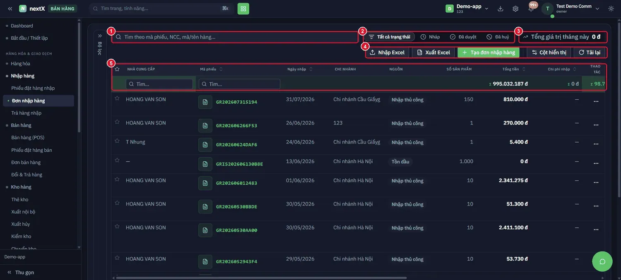The width and height of the screenshot is (621, 280).
Task: Open row actions menu for GR202606012483
Action: click(596, 182)
